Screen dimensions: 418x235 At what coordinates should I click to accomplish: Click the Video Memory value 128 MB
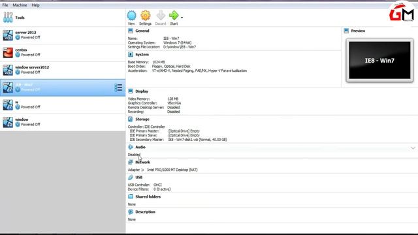click(173, 99)
